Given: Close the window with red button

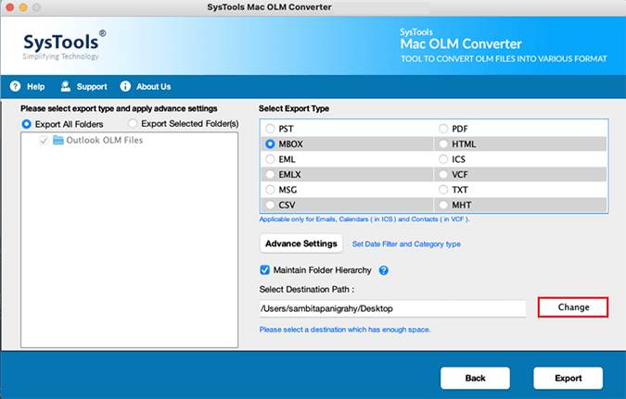Looking at the screenshot, I should point(10,7).
